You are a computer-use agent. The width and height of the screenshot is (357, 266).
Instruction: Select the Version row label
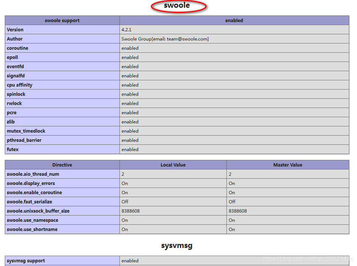coord(15,29)
